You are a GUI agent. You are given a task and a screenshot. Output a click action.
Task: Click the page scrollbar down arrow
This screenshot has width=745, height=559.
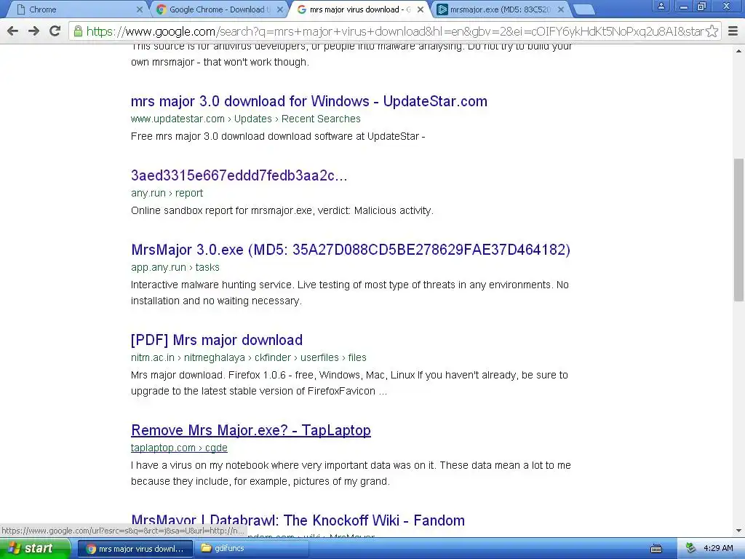click(x=739, y=531)
